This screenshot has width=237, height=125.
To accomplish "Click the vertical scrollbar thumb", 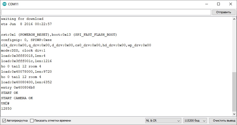I will (234, 92).
